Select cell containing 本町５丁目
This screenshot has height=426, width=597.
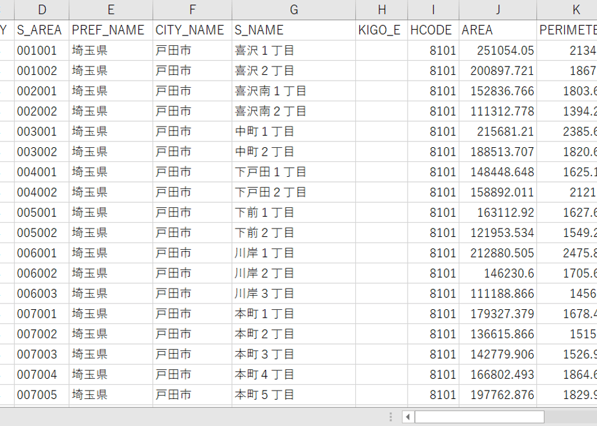tap(293, 394)
